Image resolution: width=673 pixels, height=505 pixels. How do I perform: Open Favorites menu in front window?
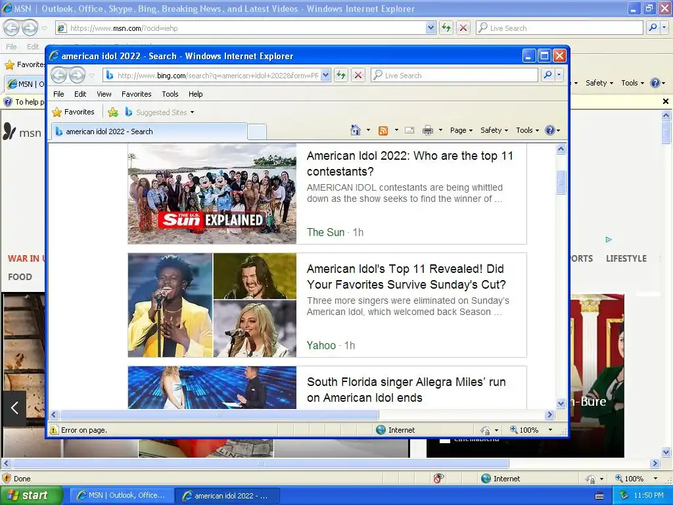pos(137,94)
